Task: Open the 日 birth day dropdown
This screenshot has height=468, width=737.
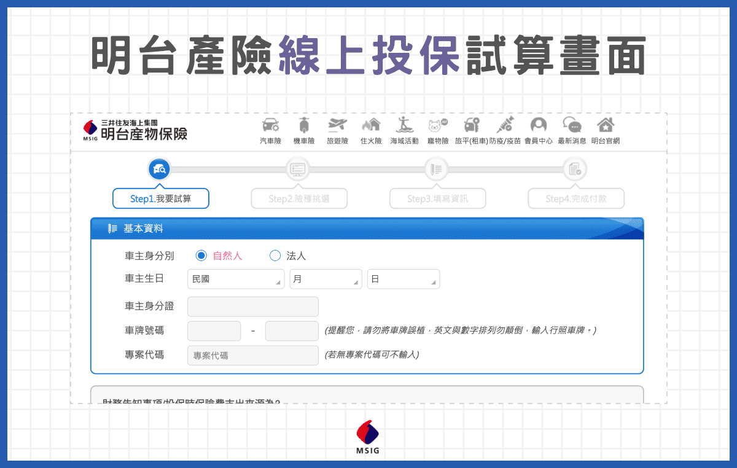Action: [x=404, y=279]
